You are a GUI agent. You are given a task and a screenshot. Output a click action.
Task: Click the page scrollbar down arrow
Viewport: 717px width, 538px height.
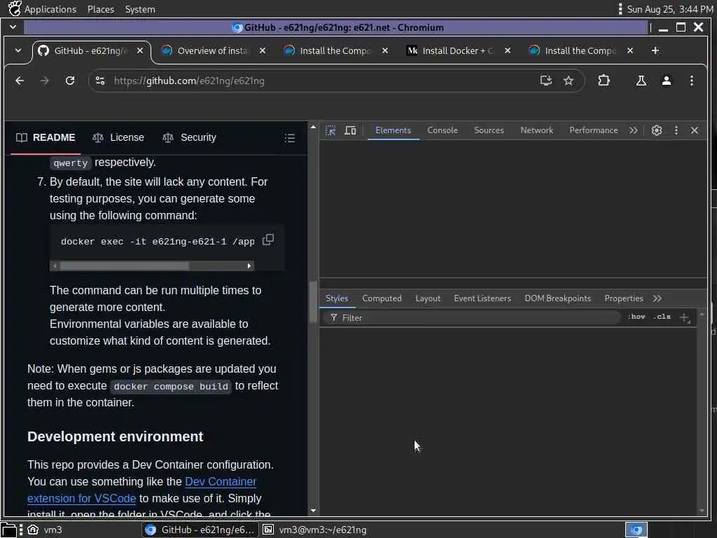click(313, 511)
